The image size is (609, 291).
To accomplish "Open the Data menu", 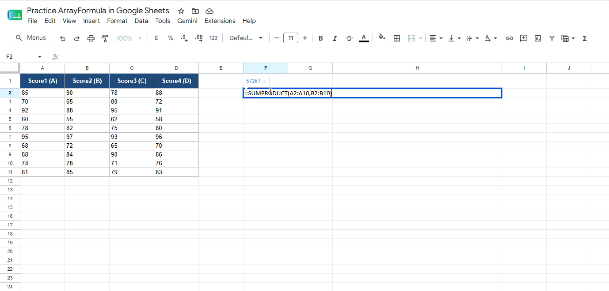I will (x=141, y=21).
